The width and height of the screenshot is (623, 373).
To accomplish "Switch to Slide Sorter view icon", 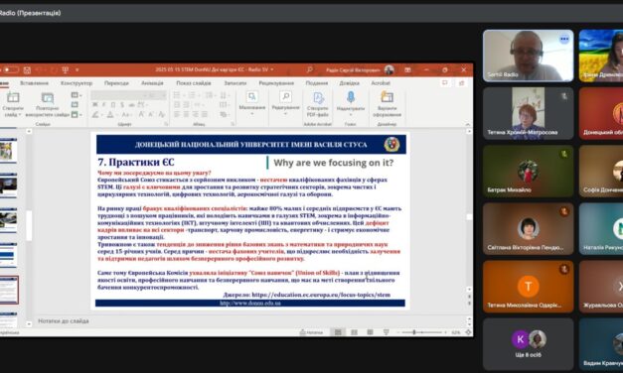I will click(354, 332).
